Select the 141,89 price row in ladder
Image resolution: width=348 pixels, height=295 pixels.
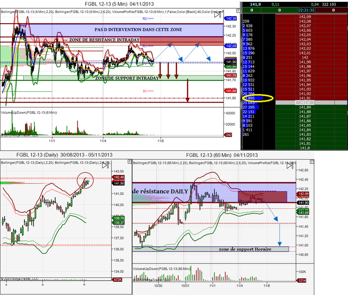click(x=311, y=107)
